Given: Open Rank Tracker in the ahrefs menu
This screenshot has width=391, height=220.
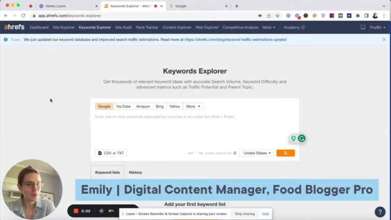Looking at the screenshot, I should [147, 27].
